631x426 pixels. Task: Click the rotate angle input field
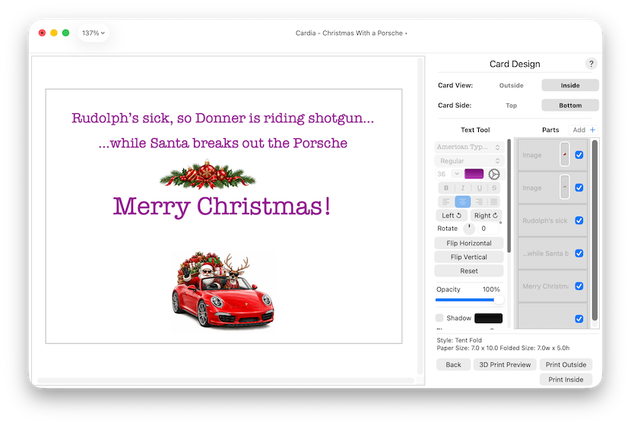(x=488, y=229)
